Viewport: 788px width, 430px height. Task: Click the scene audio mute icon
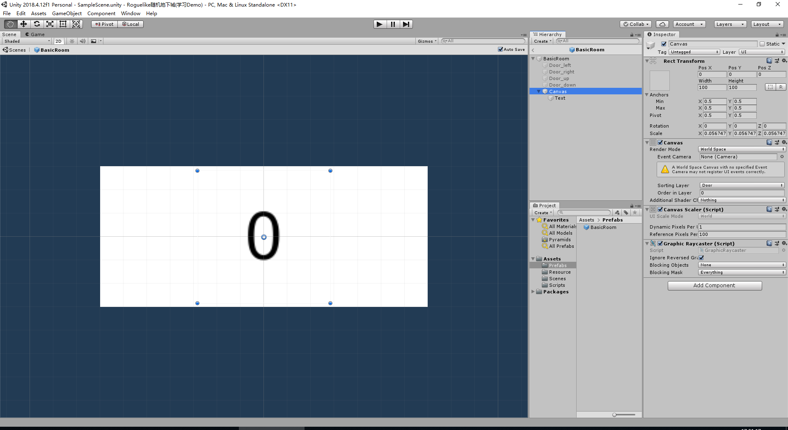[83, 41]
